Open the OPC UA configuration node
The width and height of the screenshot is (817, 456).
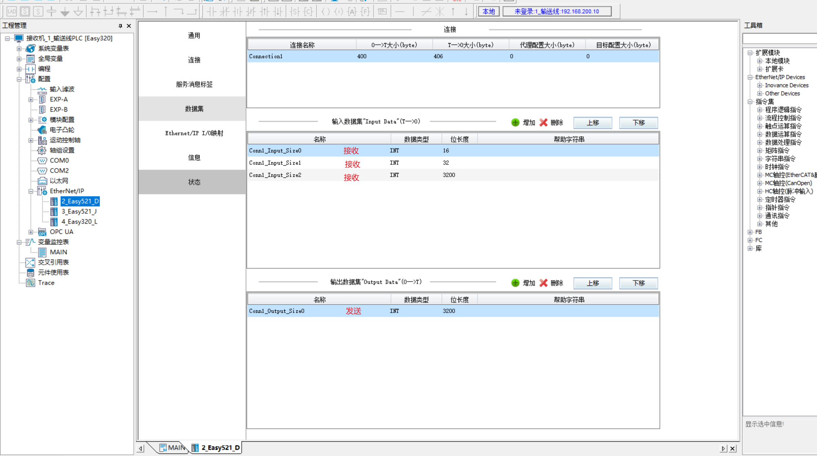(61, 232)
